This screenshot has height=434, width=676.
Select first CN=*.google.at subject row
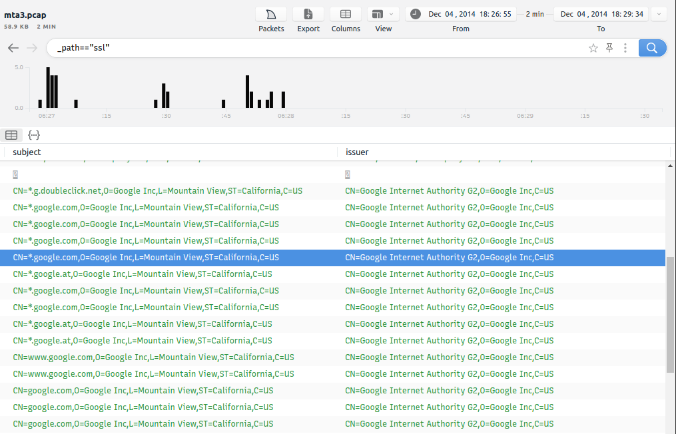point(332,274)
